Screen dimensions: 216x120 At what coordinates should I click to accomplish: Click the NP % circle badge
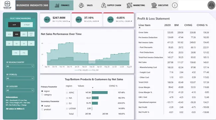[x=110, y=20]
